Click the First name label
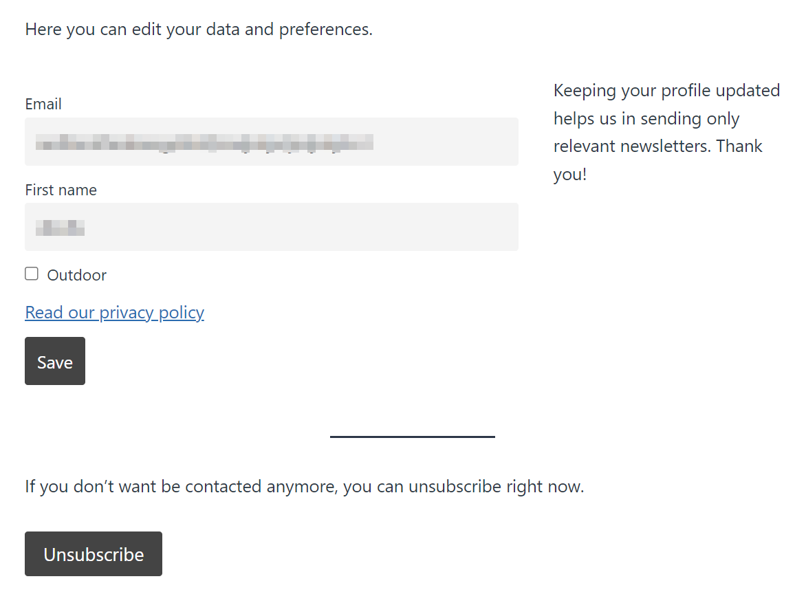The height and width of the screenshot is (592, 806). coord(61,190)
